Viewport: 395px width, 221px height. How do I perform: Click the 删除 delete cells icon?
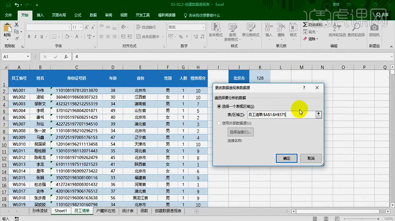(281, 28)
